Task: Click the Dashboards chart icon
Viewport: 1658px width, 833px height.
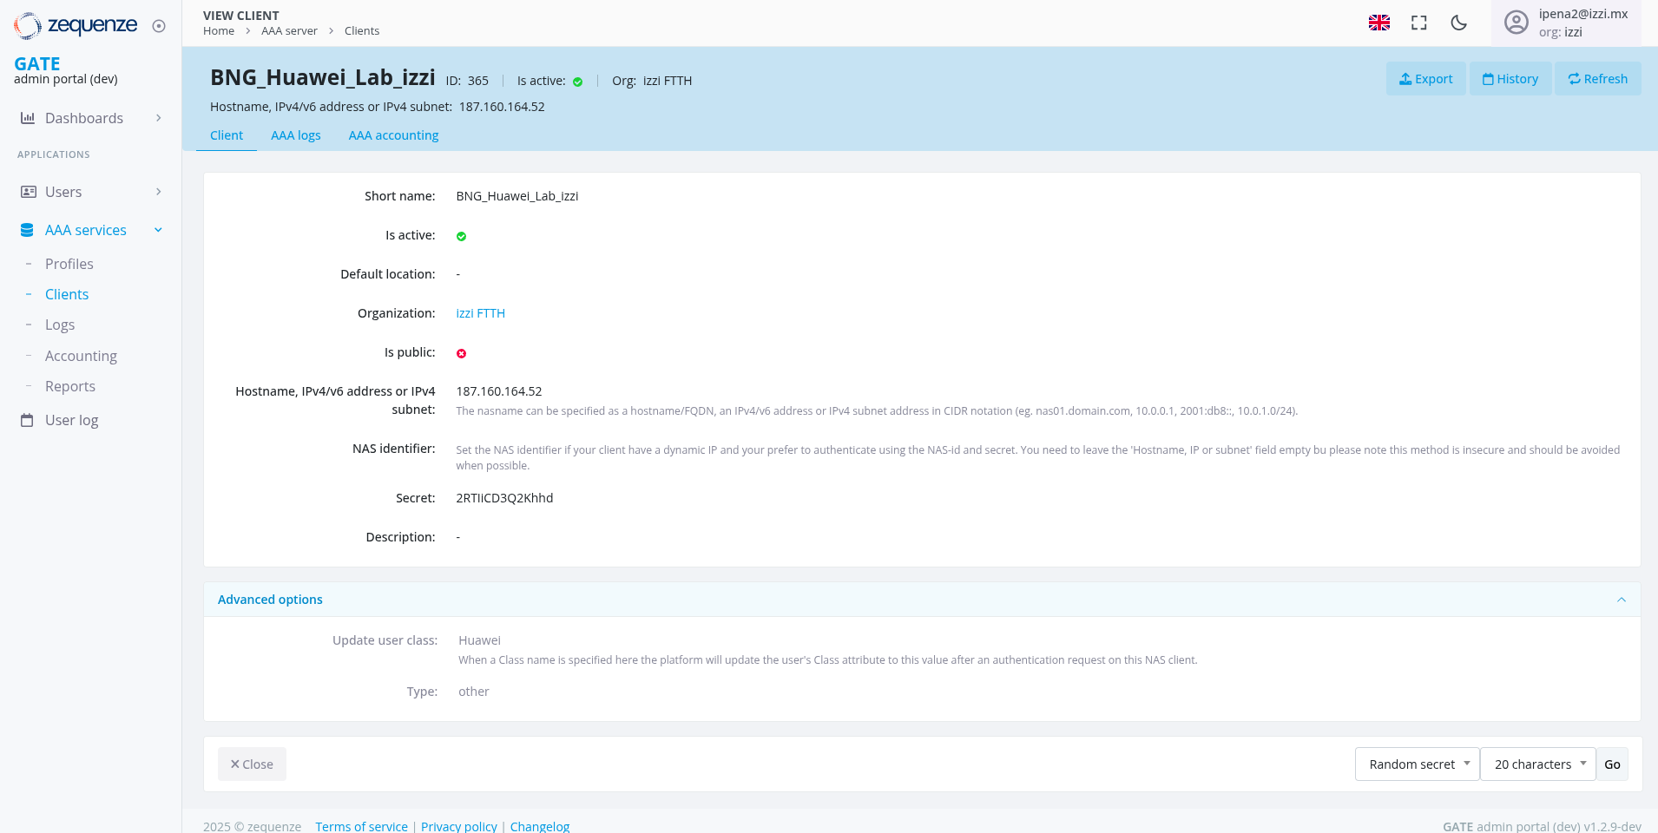Action: click(28, 118)
